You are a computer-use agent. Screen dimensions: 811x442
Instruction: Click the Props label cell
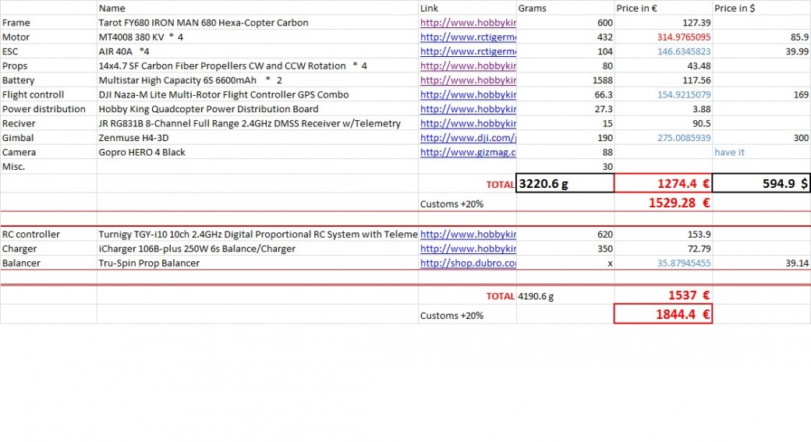(x=48, y=66)
